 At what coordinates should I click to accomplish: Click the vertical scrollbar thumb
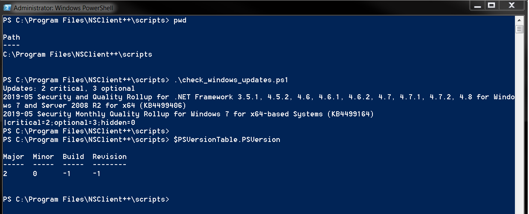(x=519, y=29)
